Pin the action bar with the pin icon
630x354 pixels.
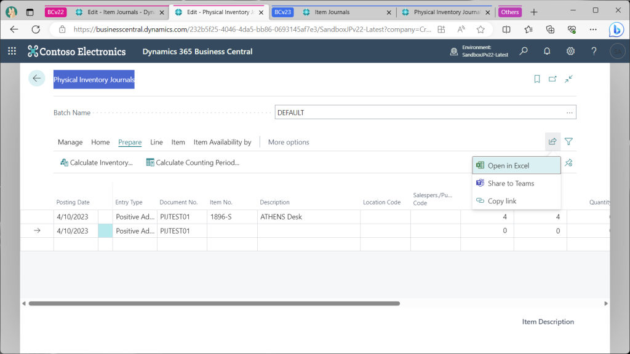coord(568,163)
